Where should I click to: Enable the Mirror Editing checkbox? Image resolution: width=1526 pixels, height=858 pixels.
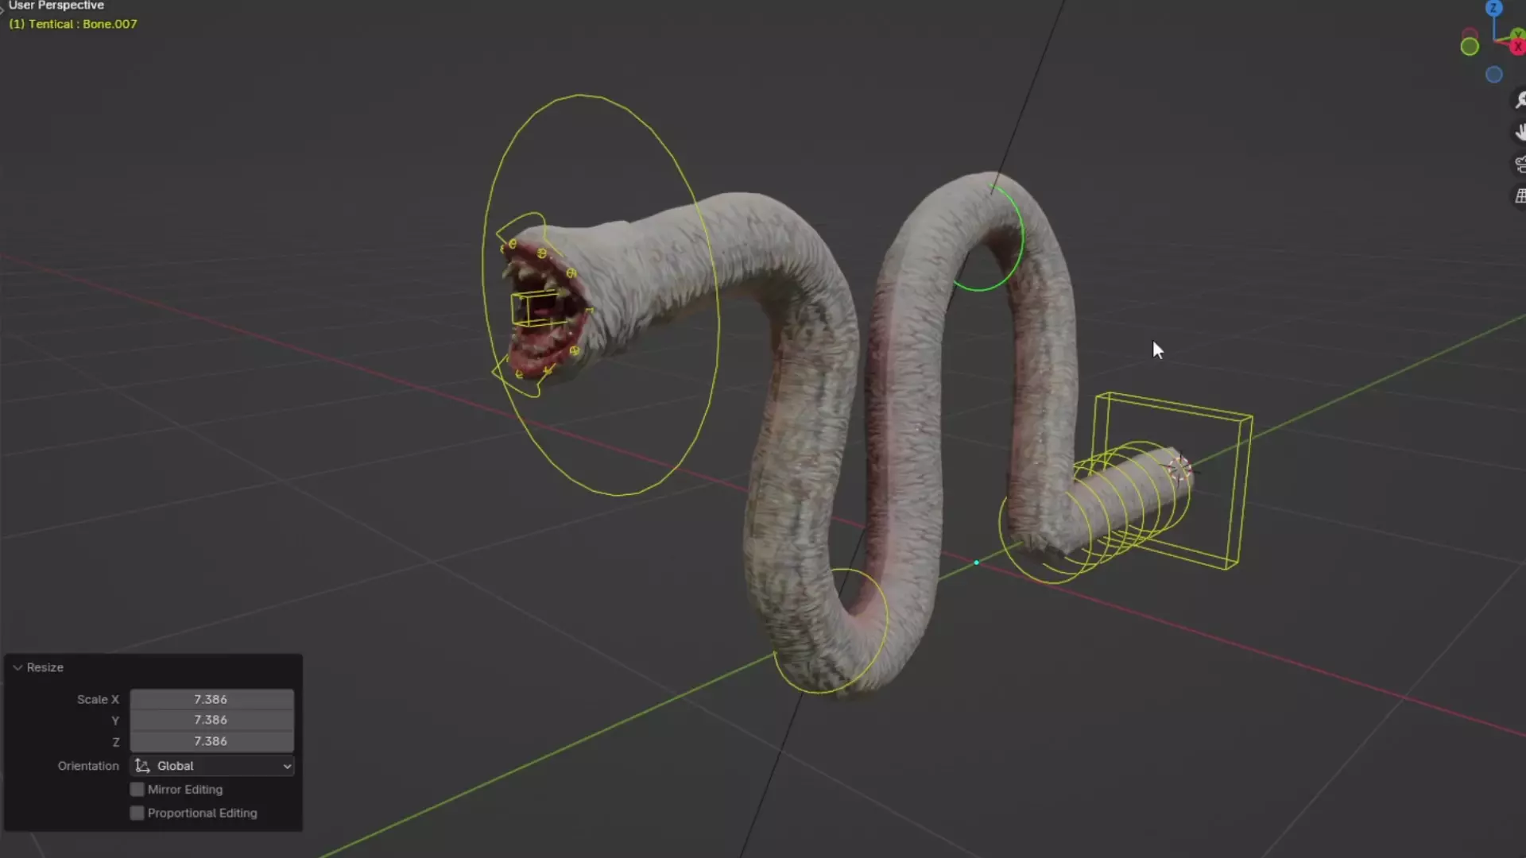click(137, 790)
